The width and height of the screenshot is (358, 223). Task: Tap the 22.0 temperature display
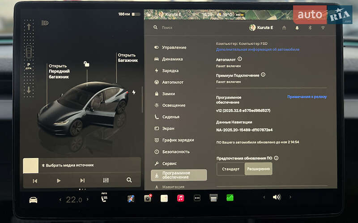[74, 199]
